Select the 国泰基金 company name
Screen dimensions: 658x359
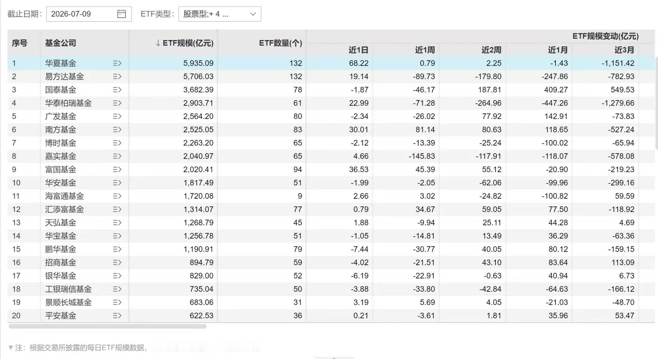[x=61, y=90]
